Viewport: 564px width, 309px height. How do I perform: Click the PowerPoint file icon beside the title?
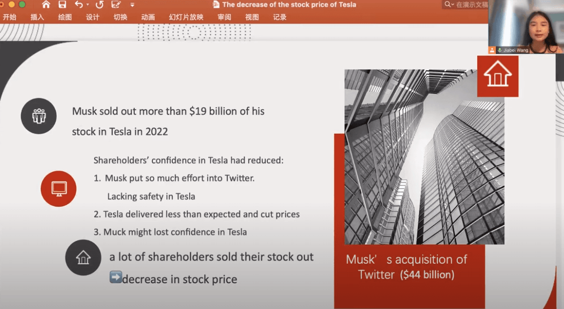coord(216,4)
